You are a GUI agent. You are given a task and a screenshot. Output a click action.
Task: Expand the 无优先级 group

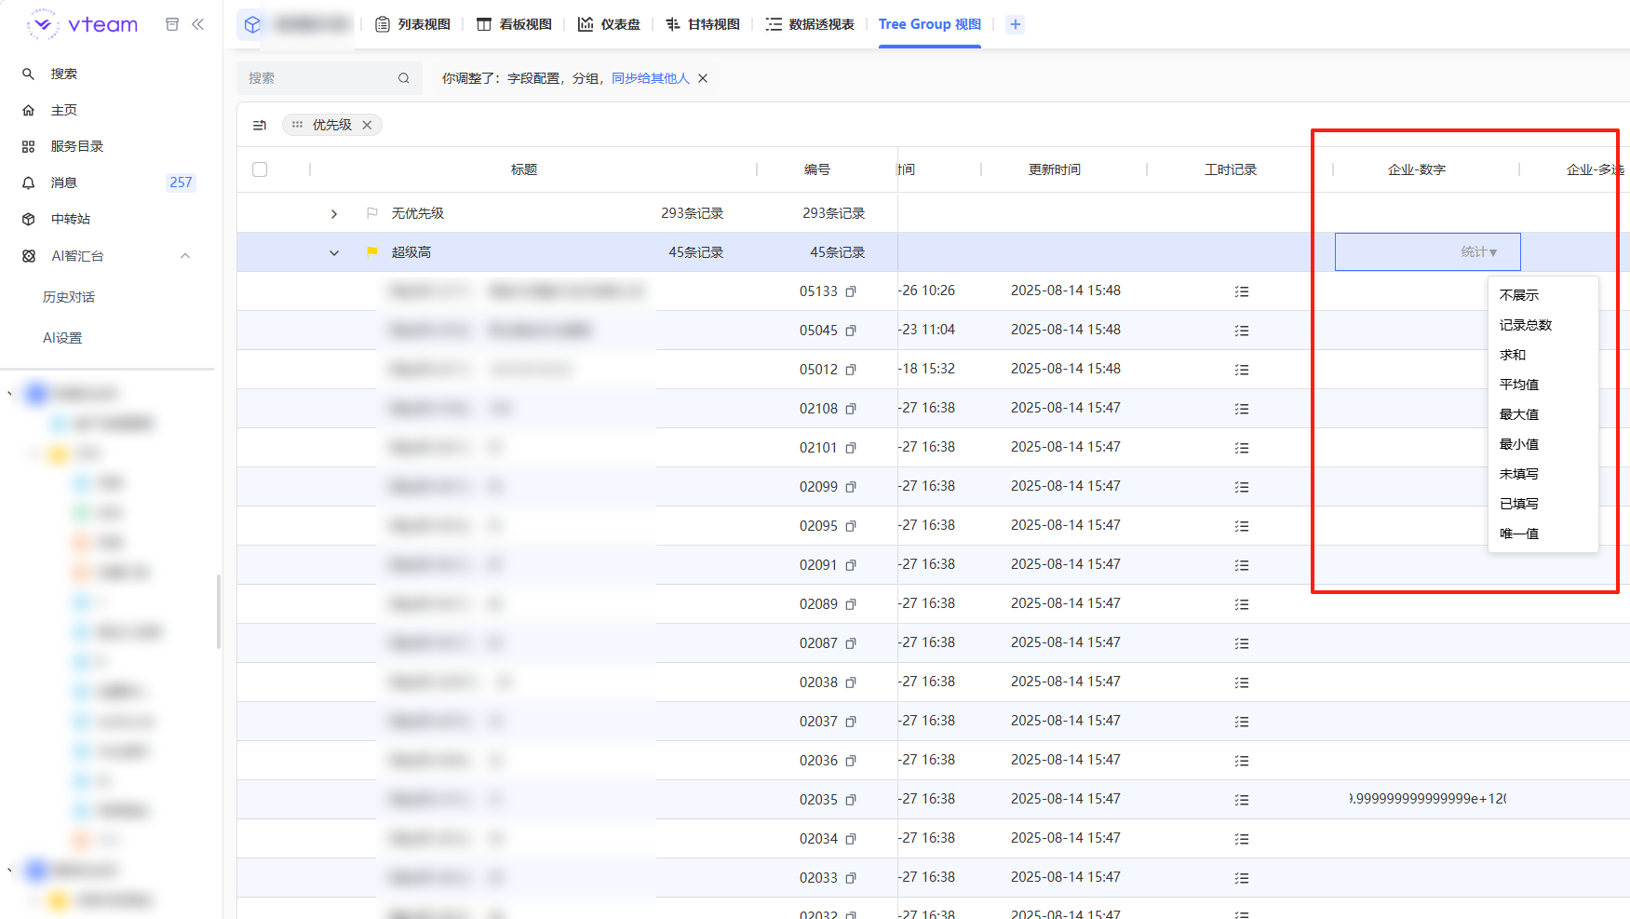pyautogui.click(x=334, y=214)
